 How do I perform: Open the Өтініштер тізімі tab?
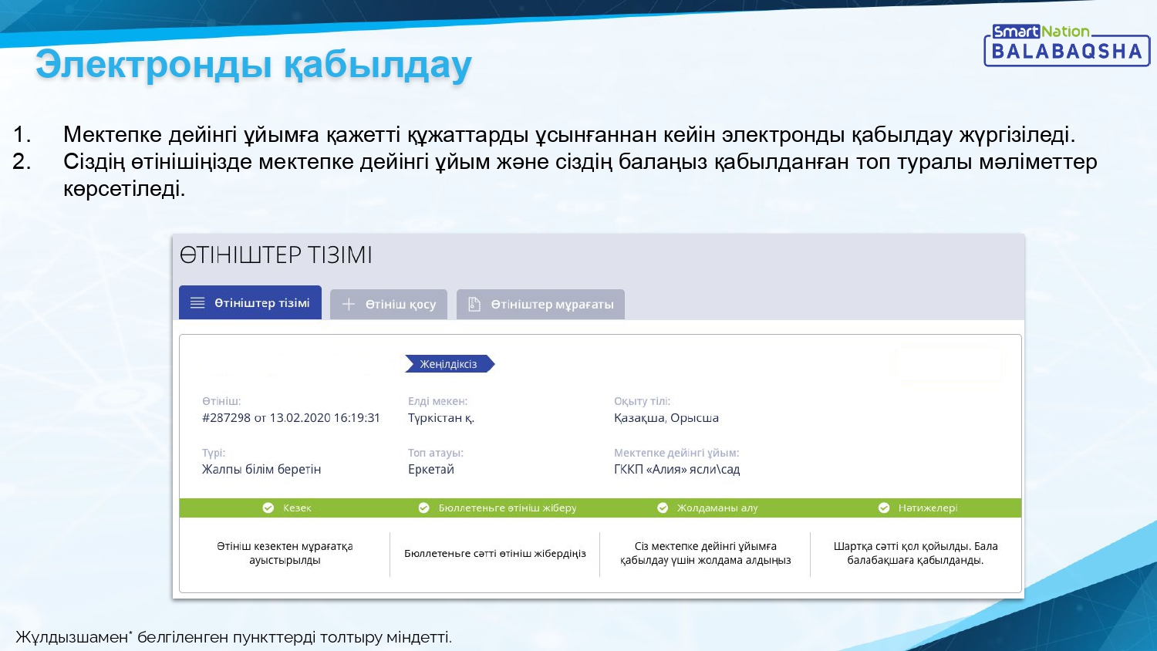coord(250,302)
